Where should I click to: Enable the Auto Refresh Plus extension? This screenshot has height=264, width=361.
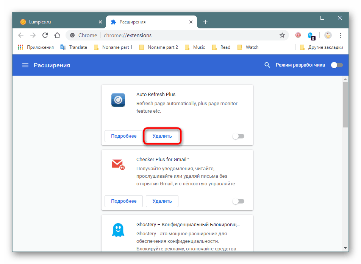pyautogui.click(x=238, y=136)
